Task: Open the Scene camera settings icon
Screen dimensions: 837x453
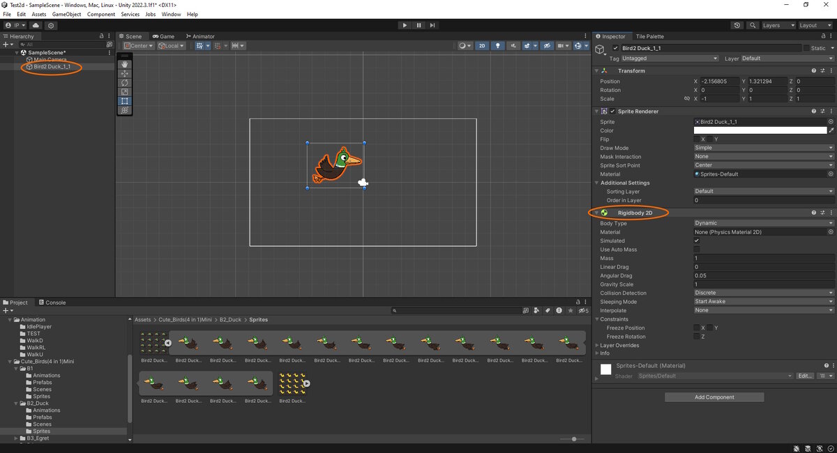Action: point(564,46)
